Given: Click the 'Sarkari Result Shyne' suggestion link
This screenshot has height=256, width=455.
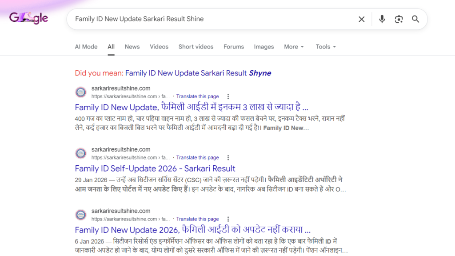Looking at the screenshot, I should (198, 73).
